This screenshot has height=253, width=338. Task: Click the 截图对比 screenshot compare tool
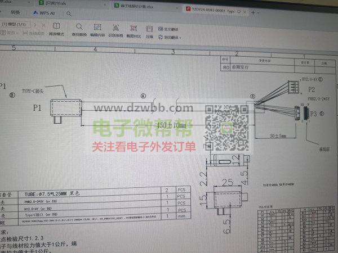tap(134, 31)
